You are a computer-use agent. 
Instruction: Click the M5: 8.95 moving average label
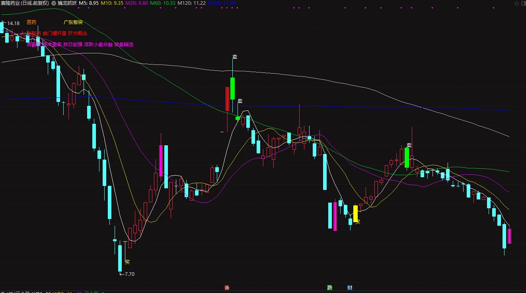tap(89, 3)
